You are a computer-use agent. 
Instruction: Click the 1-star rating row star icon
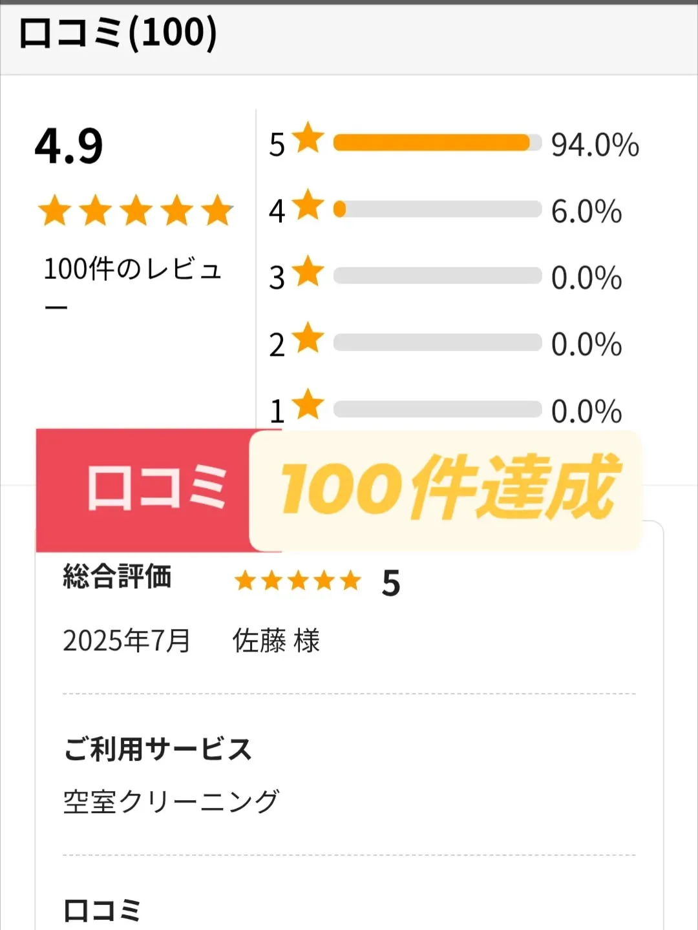pyautogui.click(x=308, y=404)
